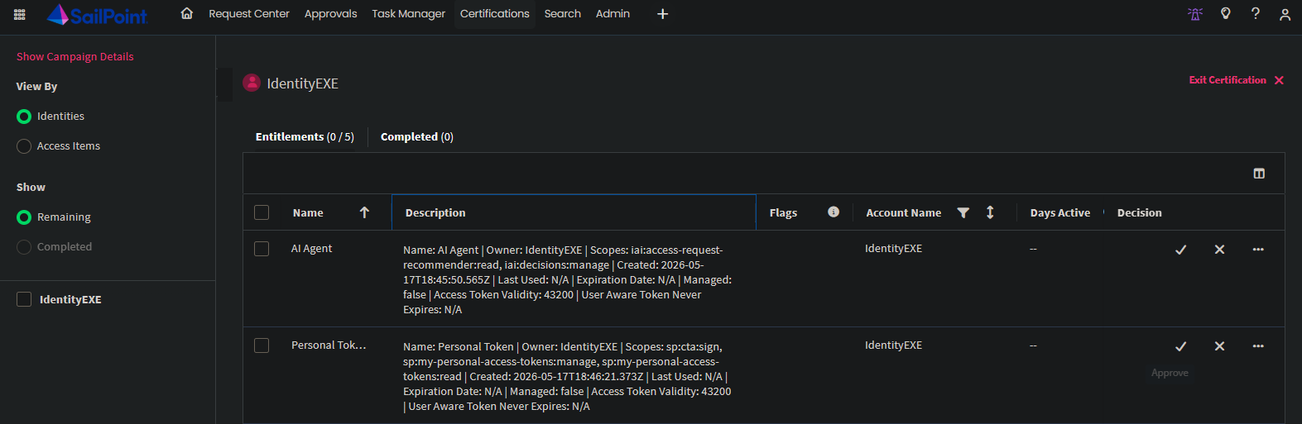Click the Days Active column header
The image size is (1302, 424).
pos(1060,212)
